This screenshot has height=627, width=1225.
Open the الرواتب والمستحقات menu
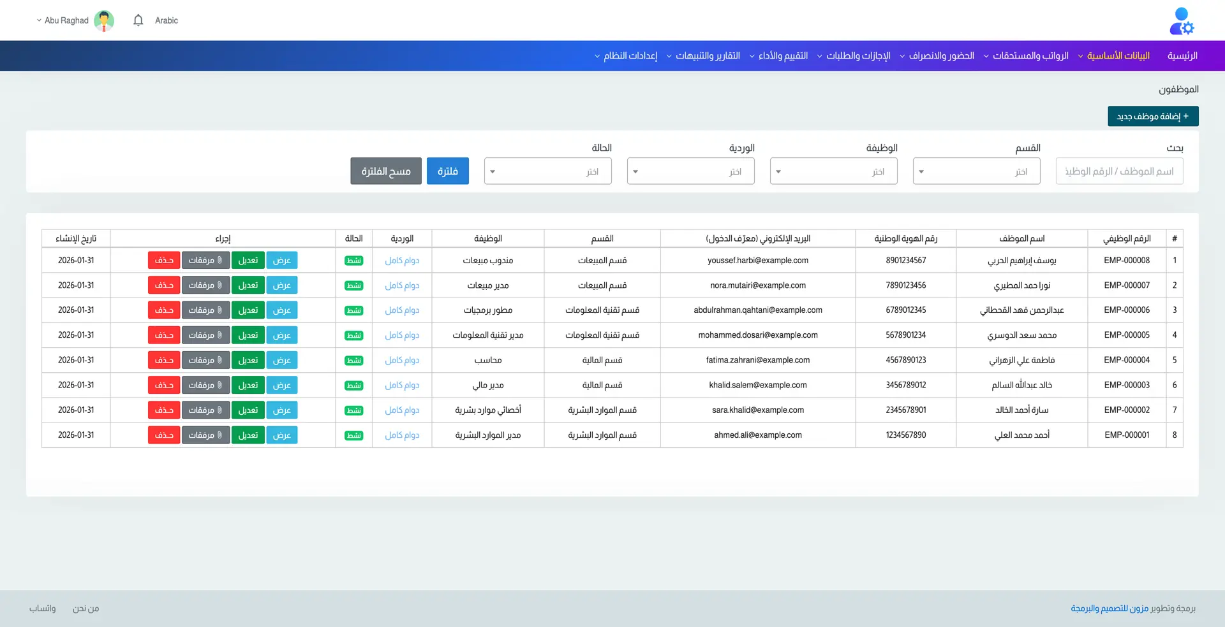(x=1025, y=56)
